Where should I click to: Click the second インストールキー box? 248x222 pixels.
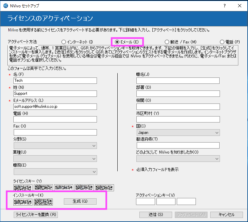43,202
